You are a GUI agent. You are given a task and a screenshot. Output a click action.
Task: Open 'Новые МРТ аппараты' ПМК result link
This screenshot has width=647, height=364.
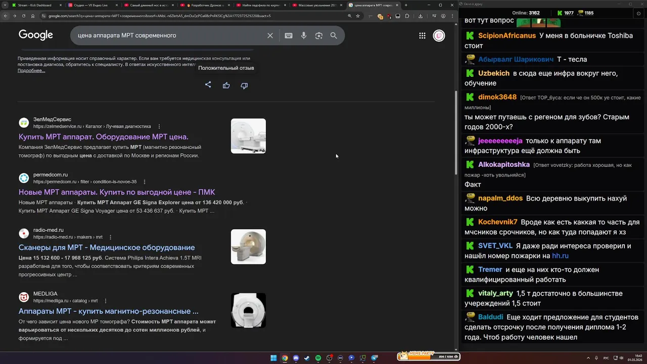117,192
